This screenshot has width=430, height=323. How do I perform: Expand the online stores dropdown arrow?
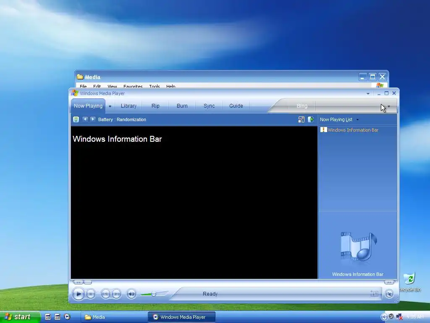tap(389, 106)
